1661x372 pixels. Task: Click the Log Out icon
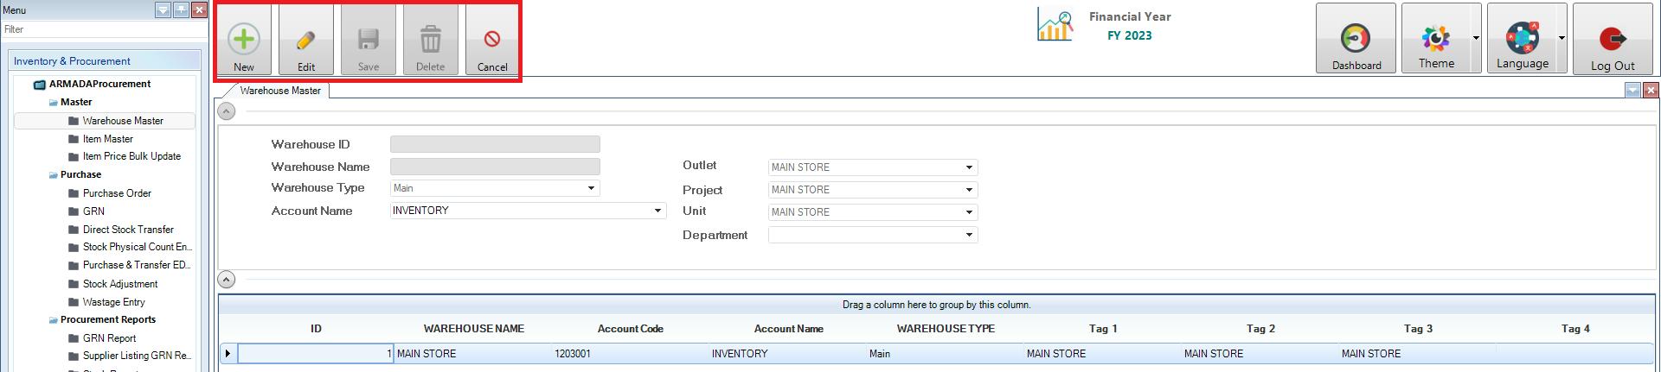click(x=1613, y=39)
